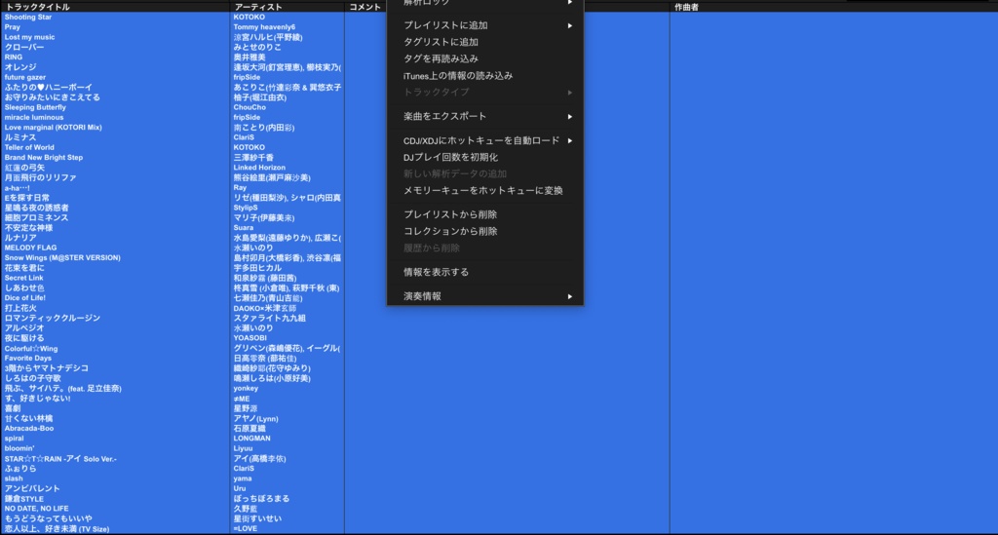The image size is (998, 535).
Task: Select Snow Wings (M@STER VERSION) track
Action: 62,257
